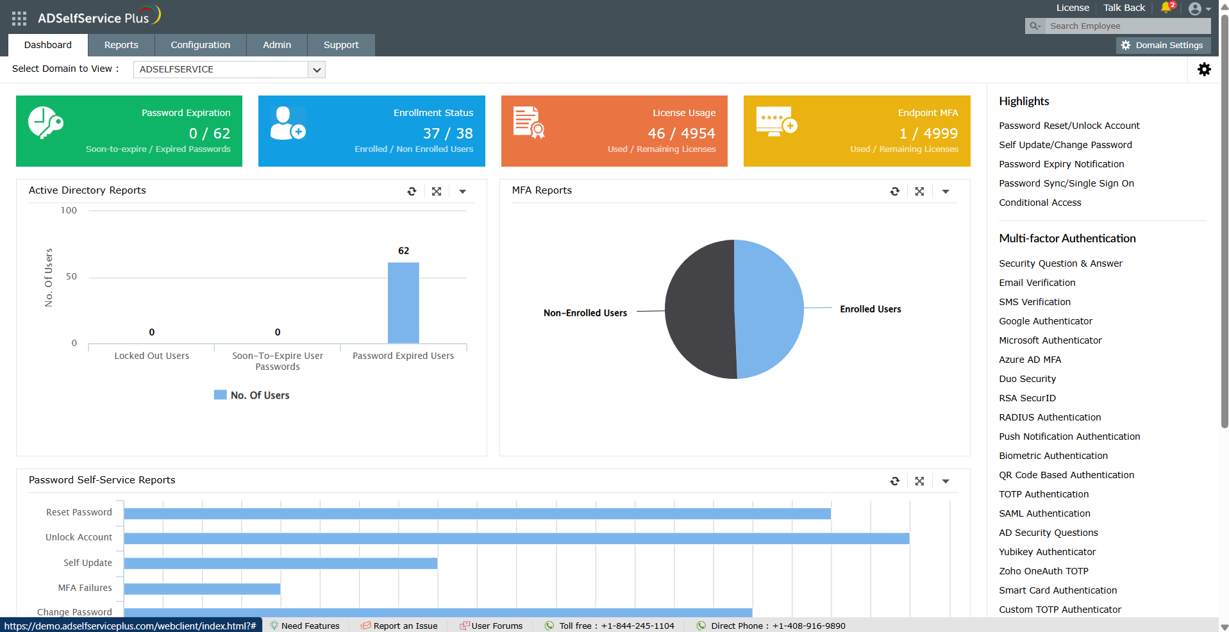
Task: Maximize Password Self-Service Reports widget
Action: click(x=919, y=481)
